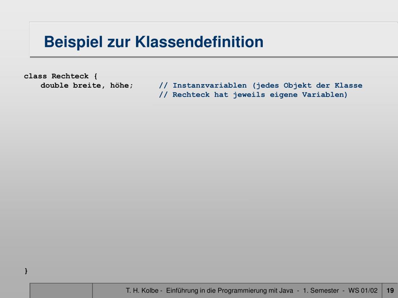
Task: Click the footer text "T. H. Kolbe - Einführung in die Programmierung mit Java"
Action: click(x=209, y=290)
